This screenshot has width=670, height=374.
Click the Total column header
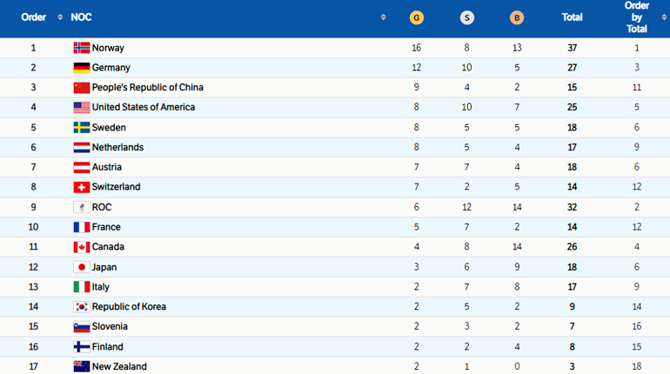coord(572,17)
